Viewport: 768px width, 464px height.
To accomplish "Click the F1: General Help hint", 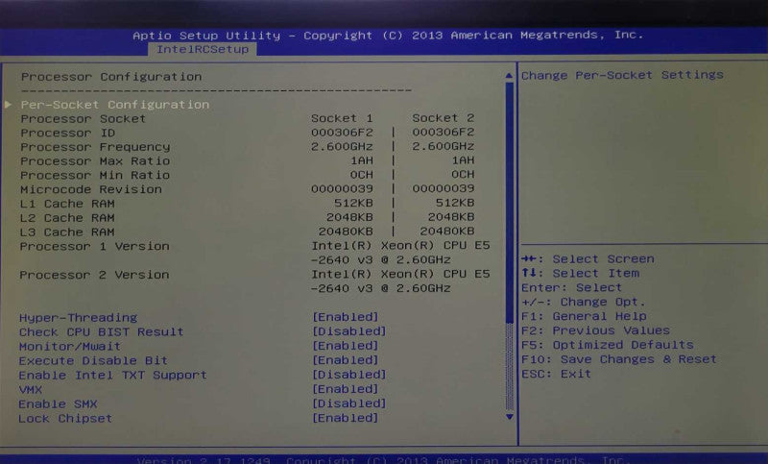I will pyautogui.click(x=584, y=316).
